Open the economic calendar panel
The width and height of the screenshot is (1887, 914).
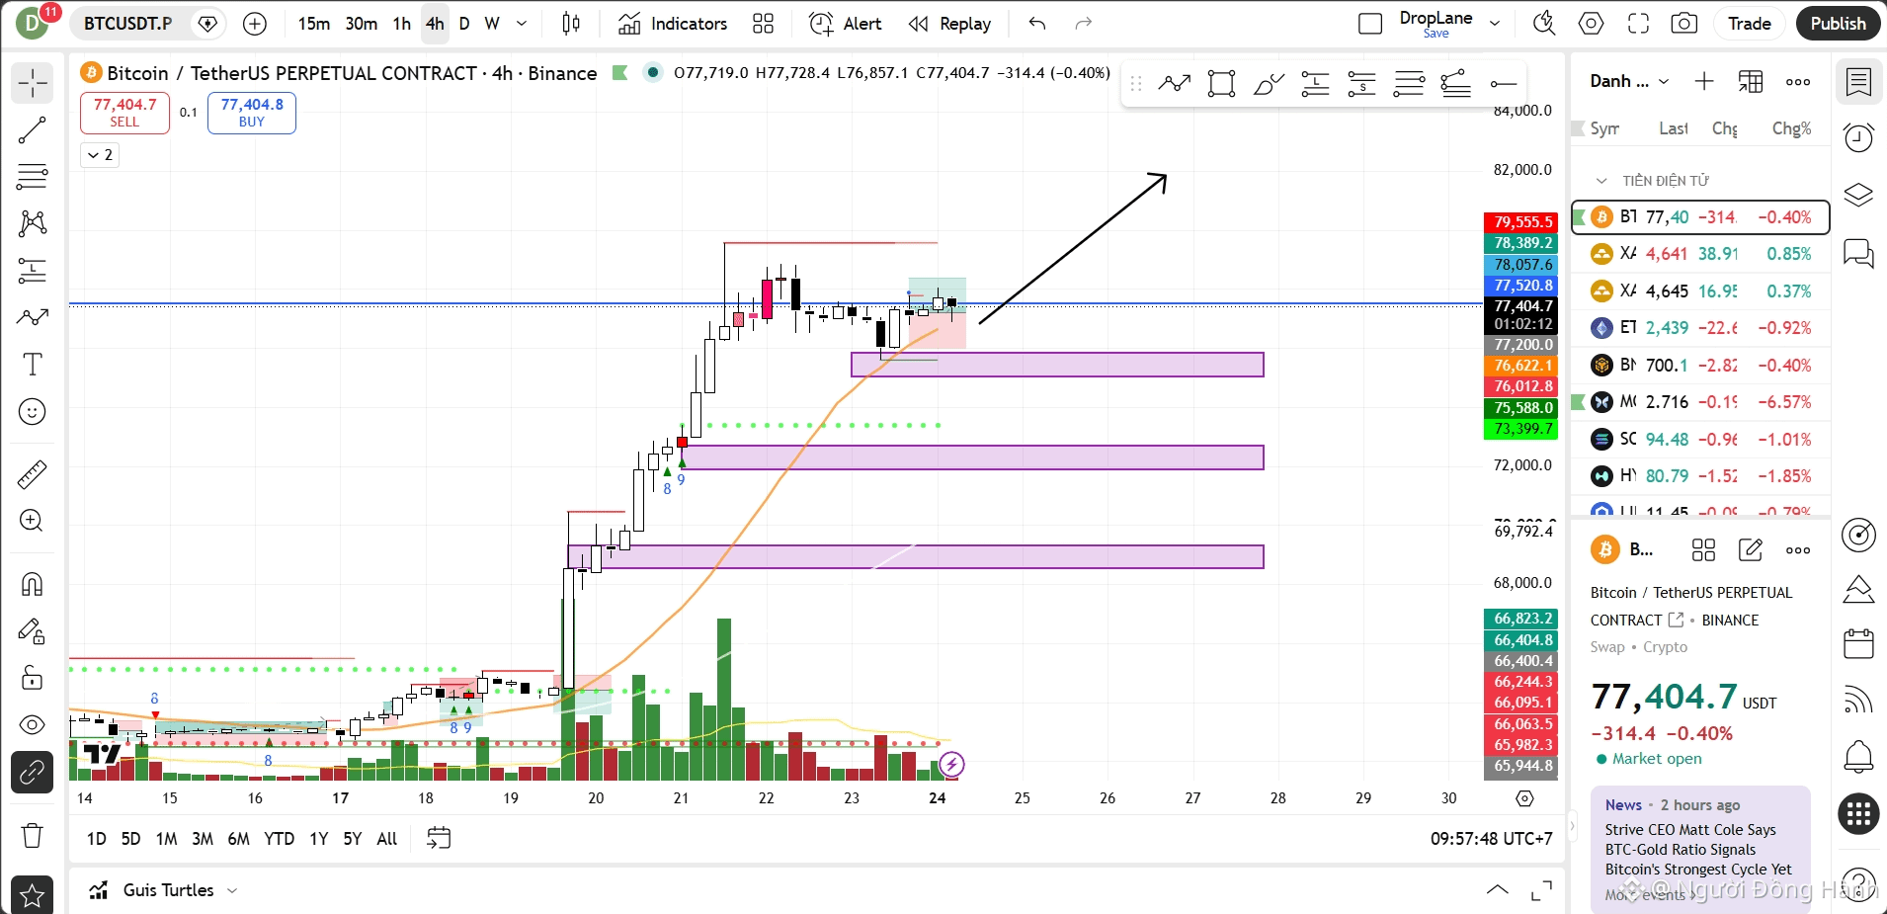coord(1858,644)
